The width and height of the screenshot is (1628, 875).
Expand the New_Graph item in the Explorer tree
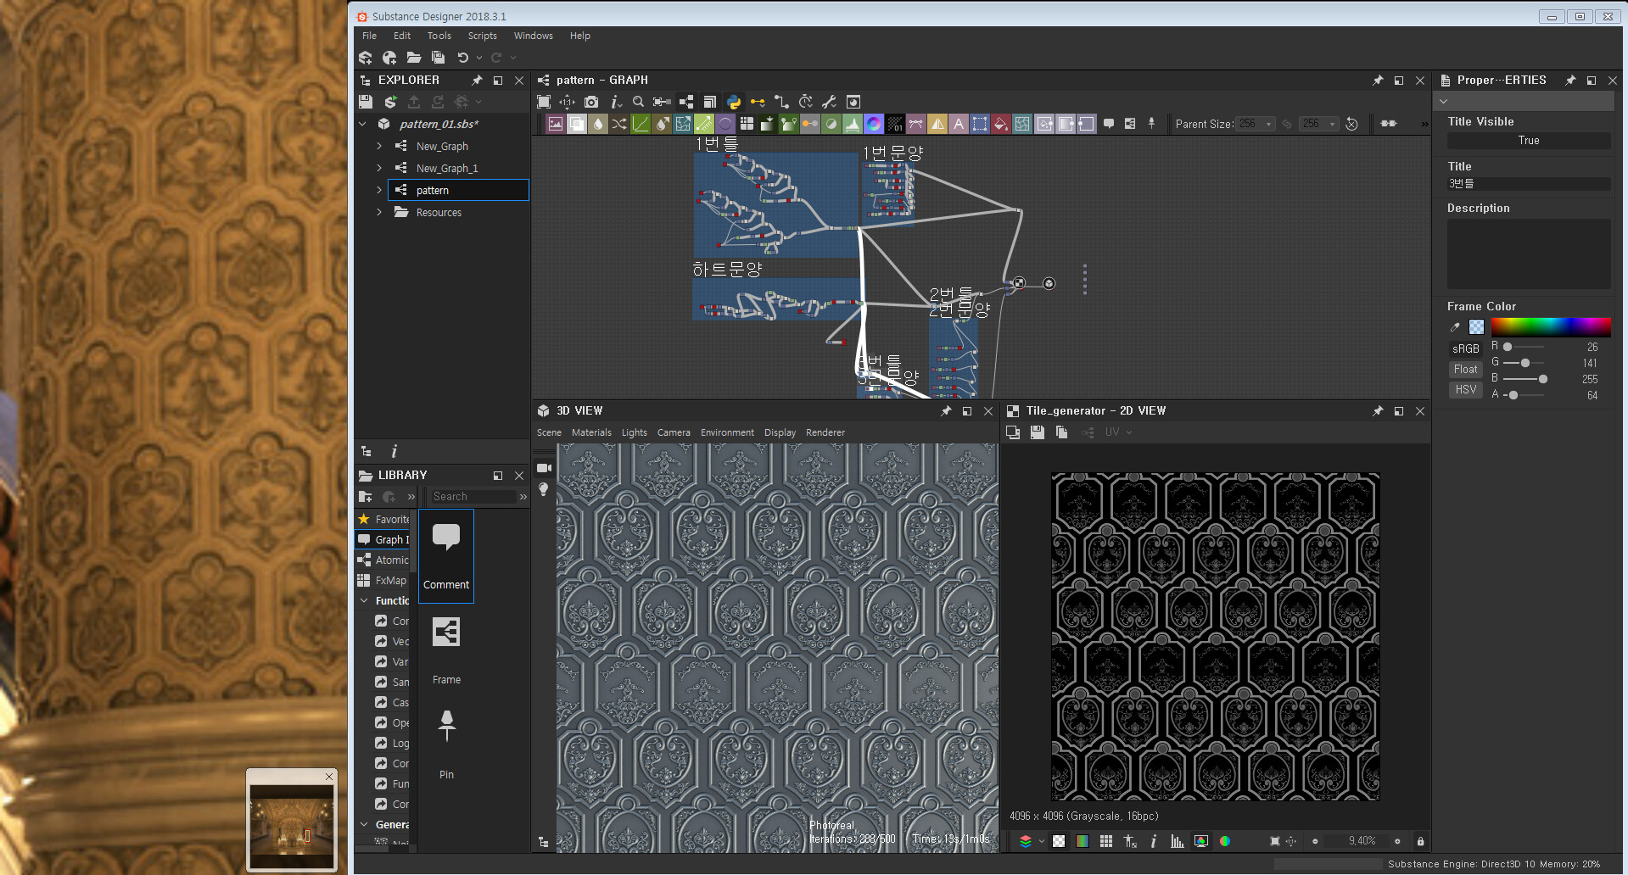point(379,146)
